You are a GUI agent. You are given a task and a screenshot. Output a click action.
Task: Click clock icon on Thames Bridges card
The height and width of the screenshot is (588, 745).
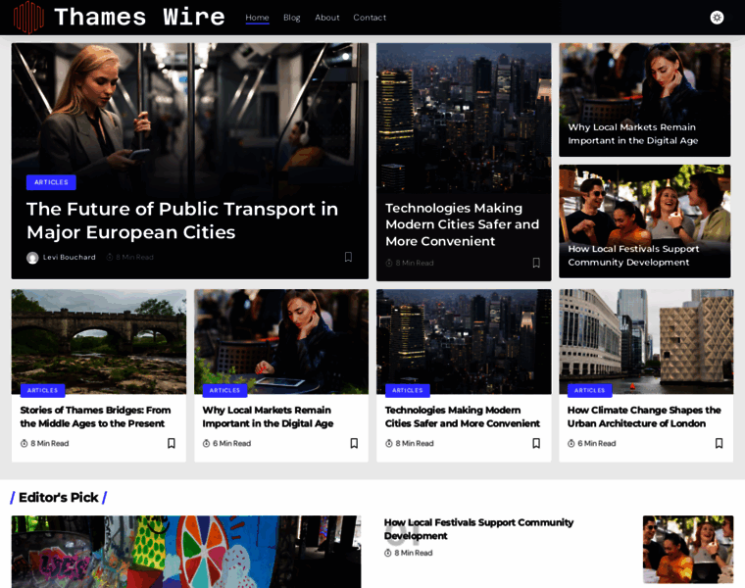(x=25, y=443)
